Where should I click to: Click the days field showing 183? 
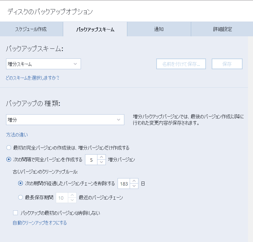point(124,184)
